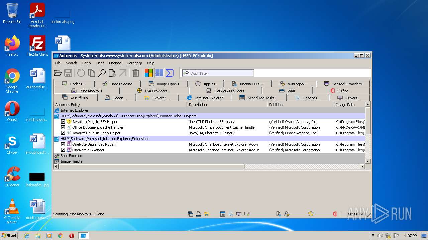
Task: Open Recycle Bin desktop icon
Action: 12,13
